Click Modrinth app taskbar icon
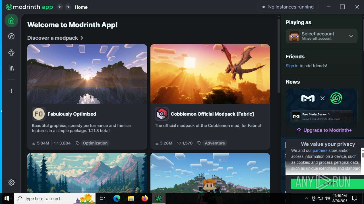364x204 pixels. pyautogui.click(x=159, y=198)
